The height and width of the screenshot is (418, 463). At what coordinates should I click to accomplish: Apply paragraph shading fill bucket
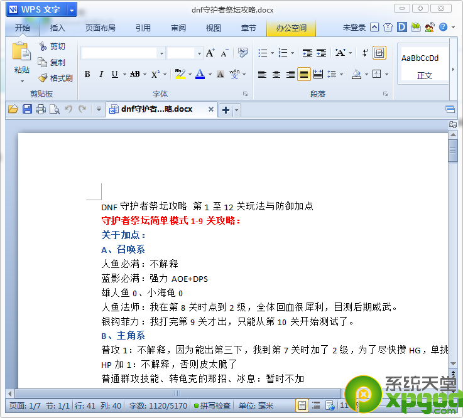pos(356,74)
